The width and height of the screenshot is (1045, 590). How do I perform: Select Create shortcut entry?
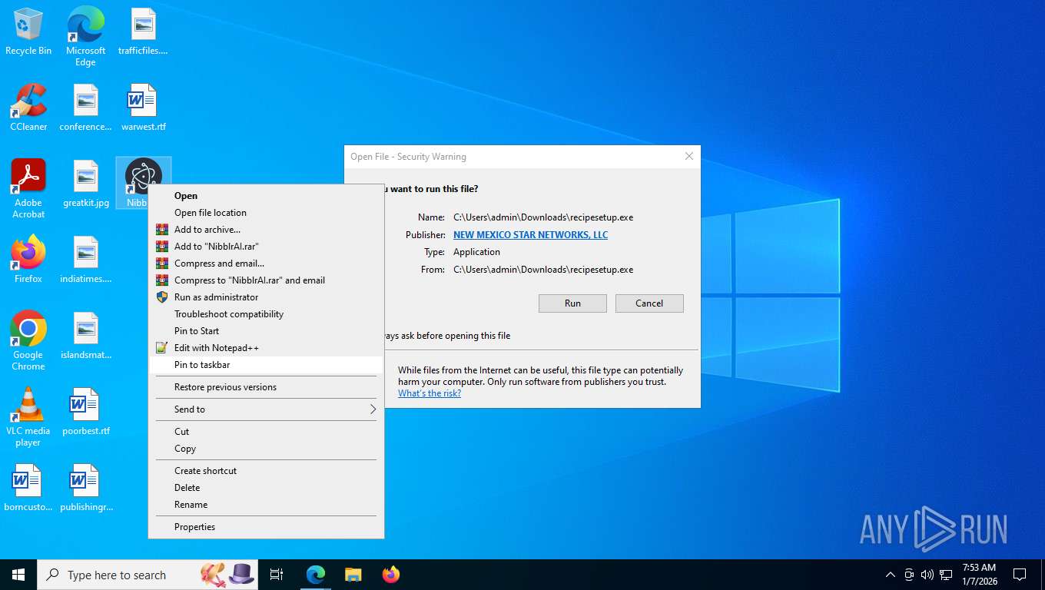(266, 471)
